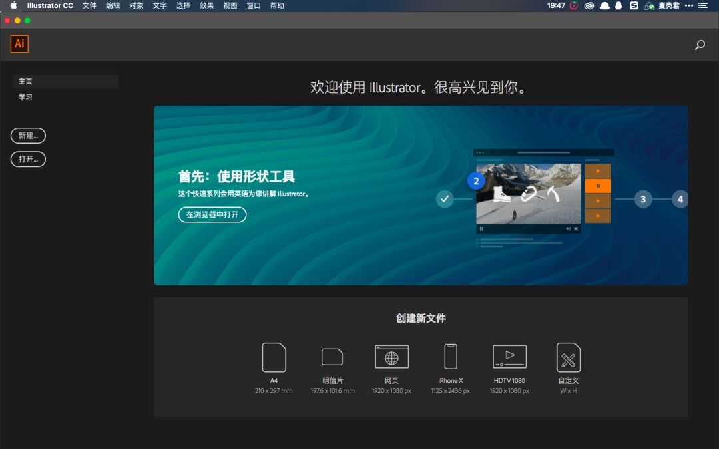Choose the 明信片 postcard preset icon
This screenshot has height=449, width=719.
(x=332, y=357)
